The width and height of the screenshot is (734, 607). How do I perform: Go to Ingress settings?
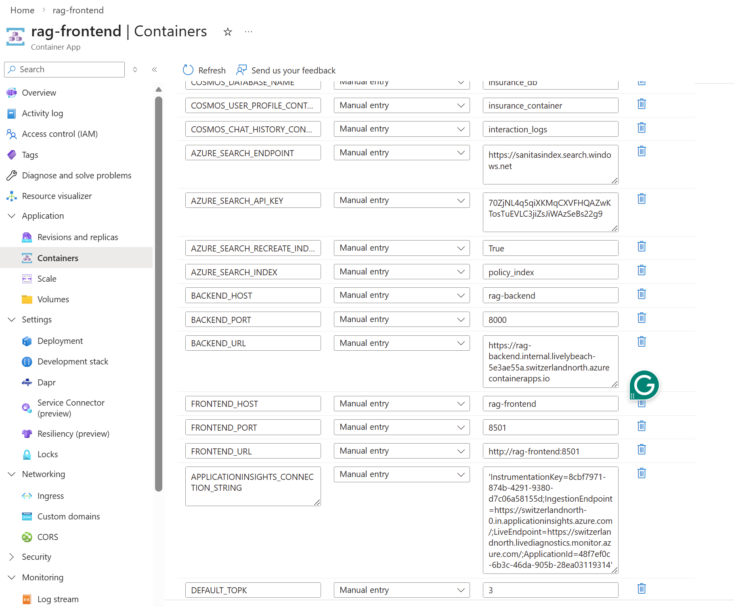tap(50, 496)
